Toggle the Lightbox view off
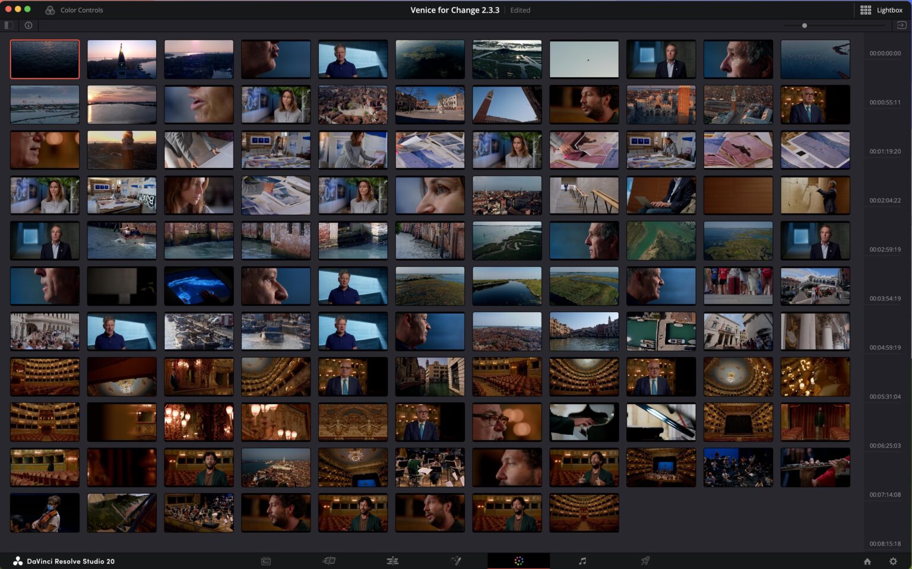The image size is (912, 569). point(882,10)
